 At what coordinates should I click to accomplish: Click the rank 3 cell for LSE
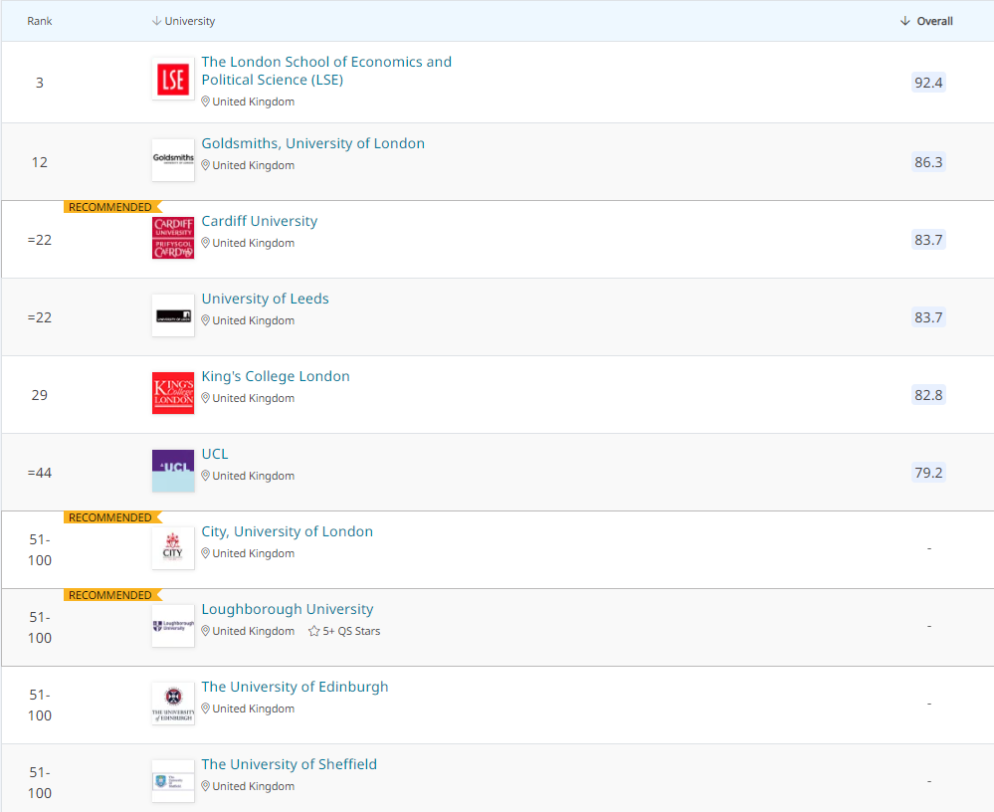(40, 83)
